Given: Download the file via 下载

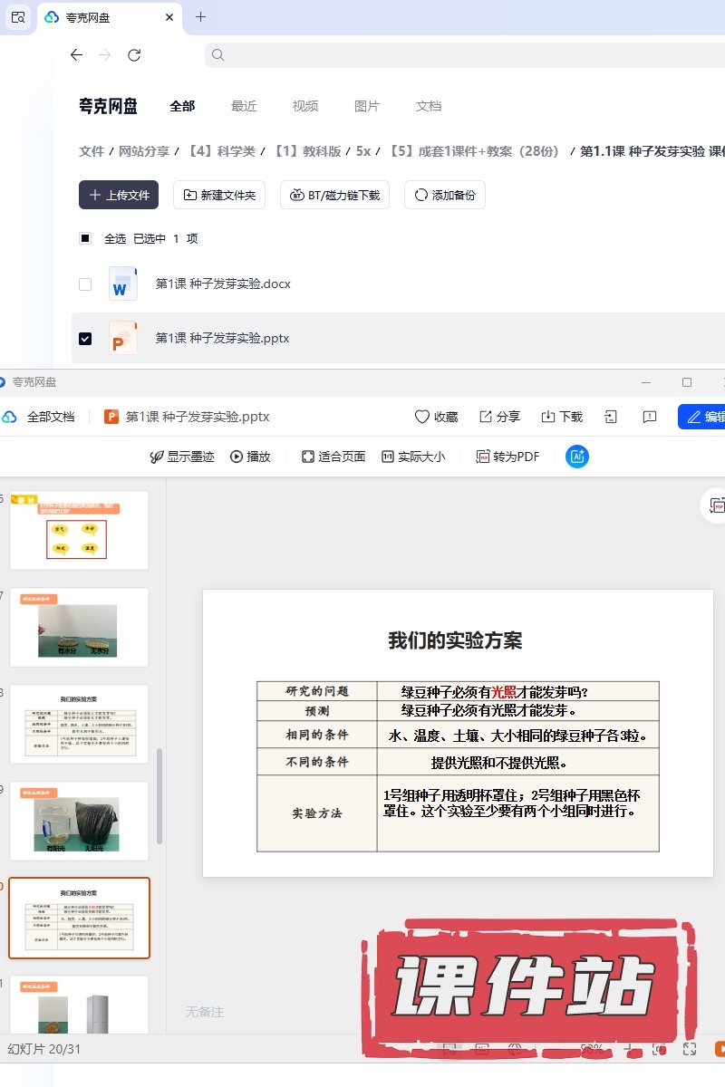Looking at the screenshot, I should pos(562,417).
